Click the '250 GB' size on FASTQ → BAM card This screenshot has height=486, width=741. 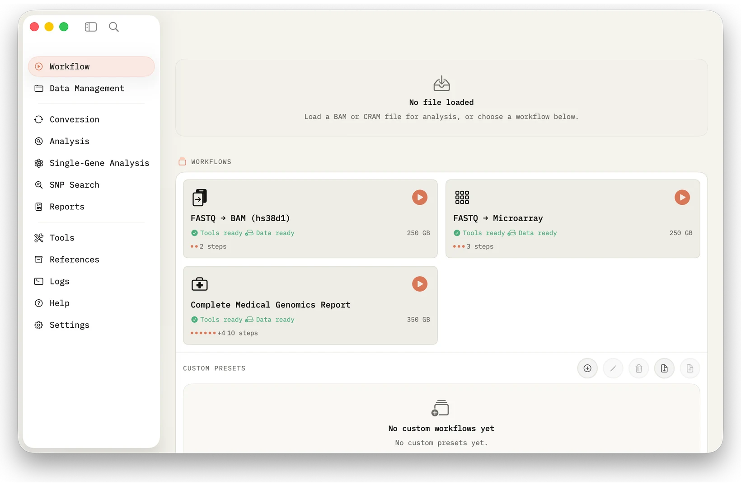tap(418, 233)
